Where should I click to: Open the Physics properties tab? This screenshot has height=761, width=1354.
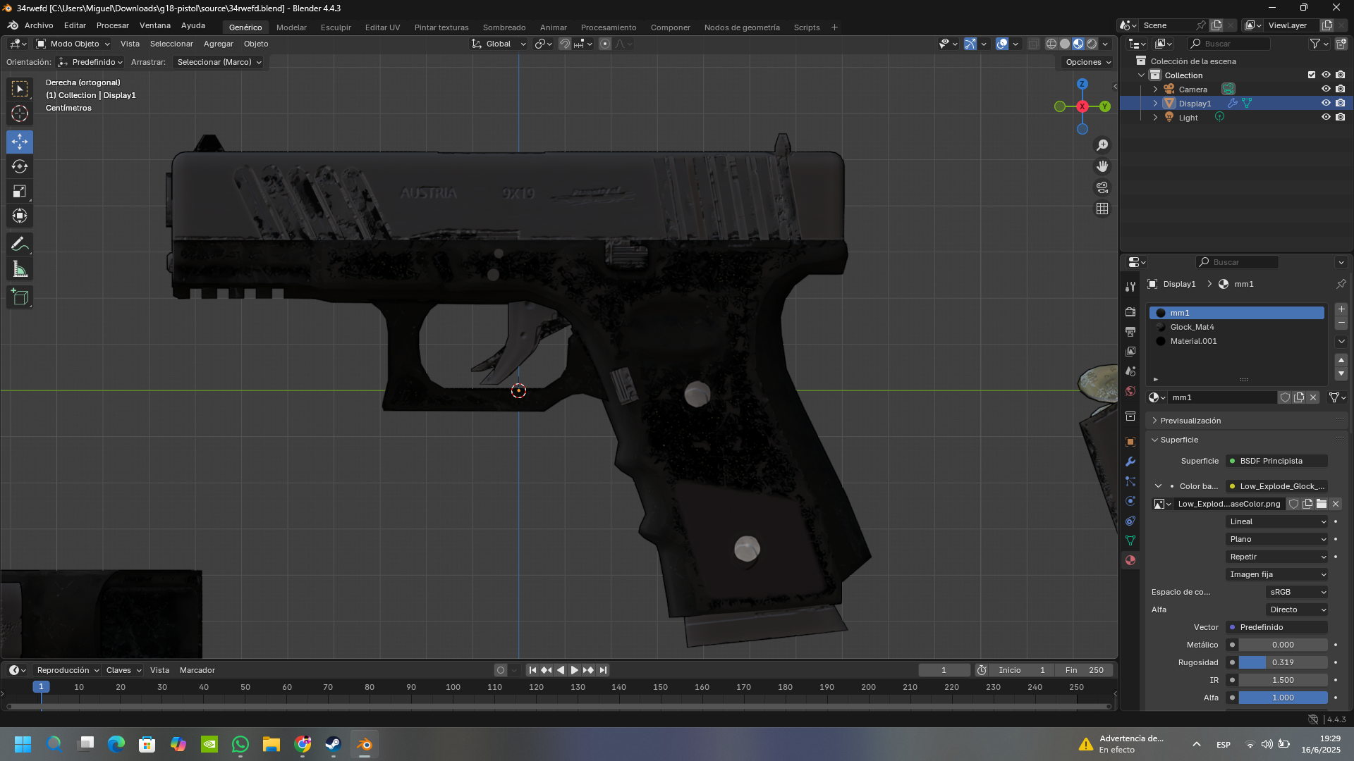point(1130,501)
